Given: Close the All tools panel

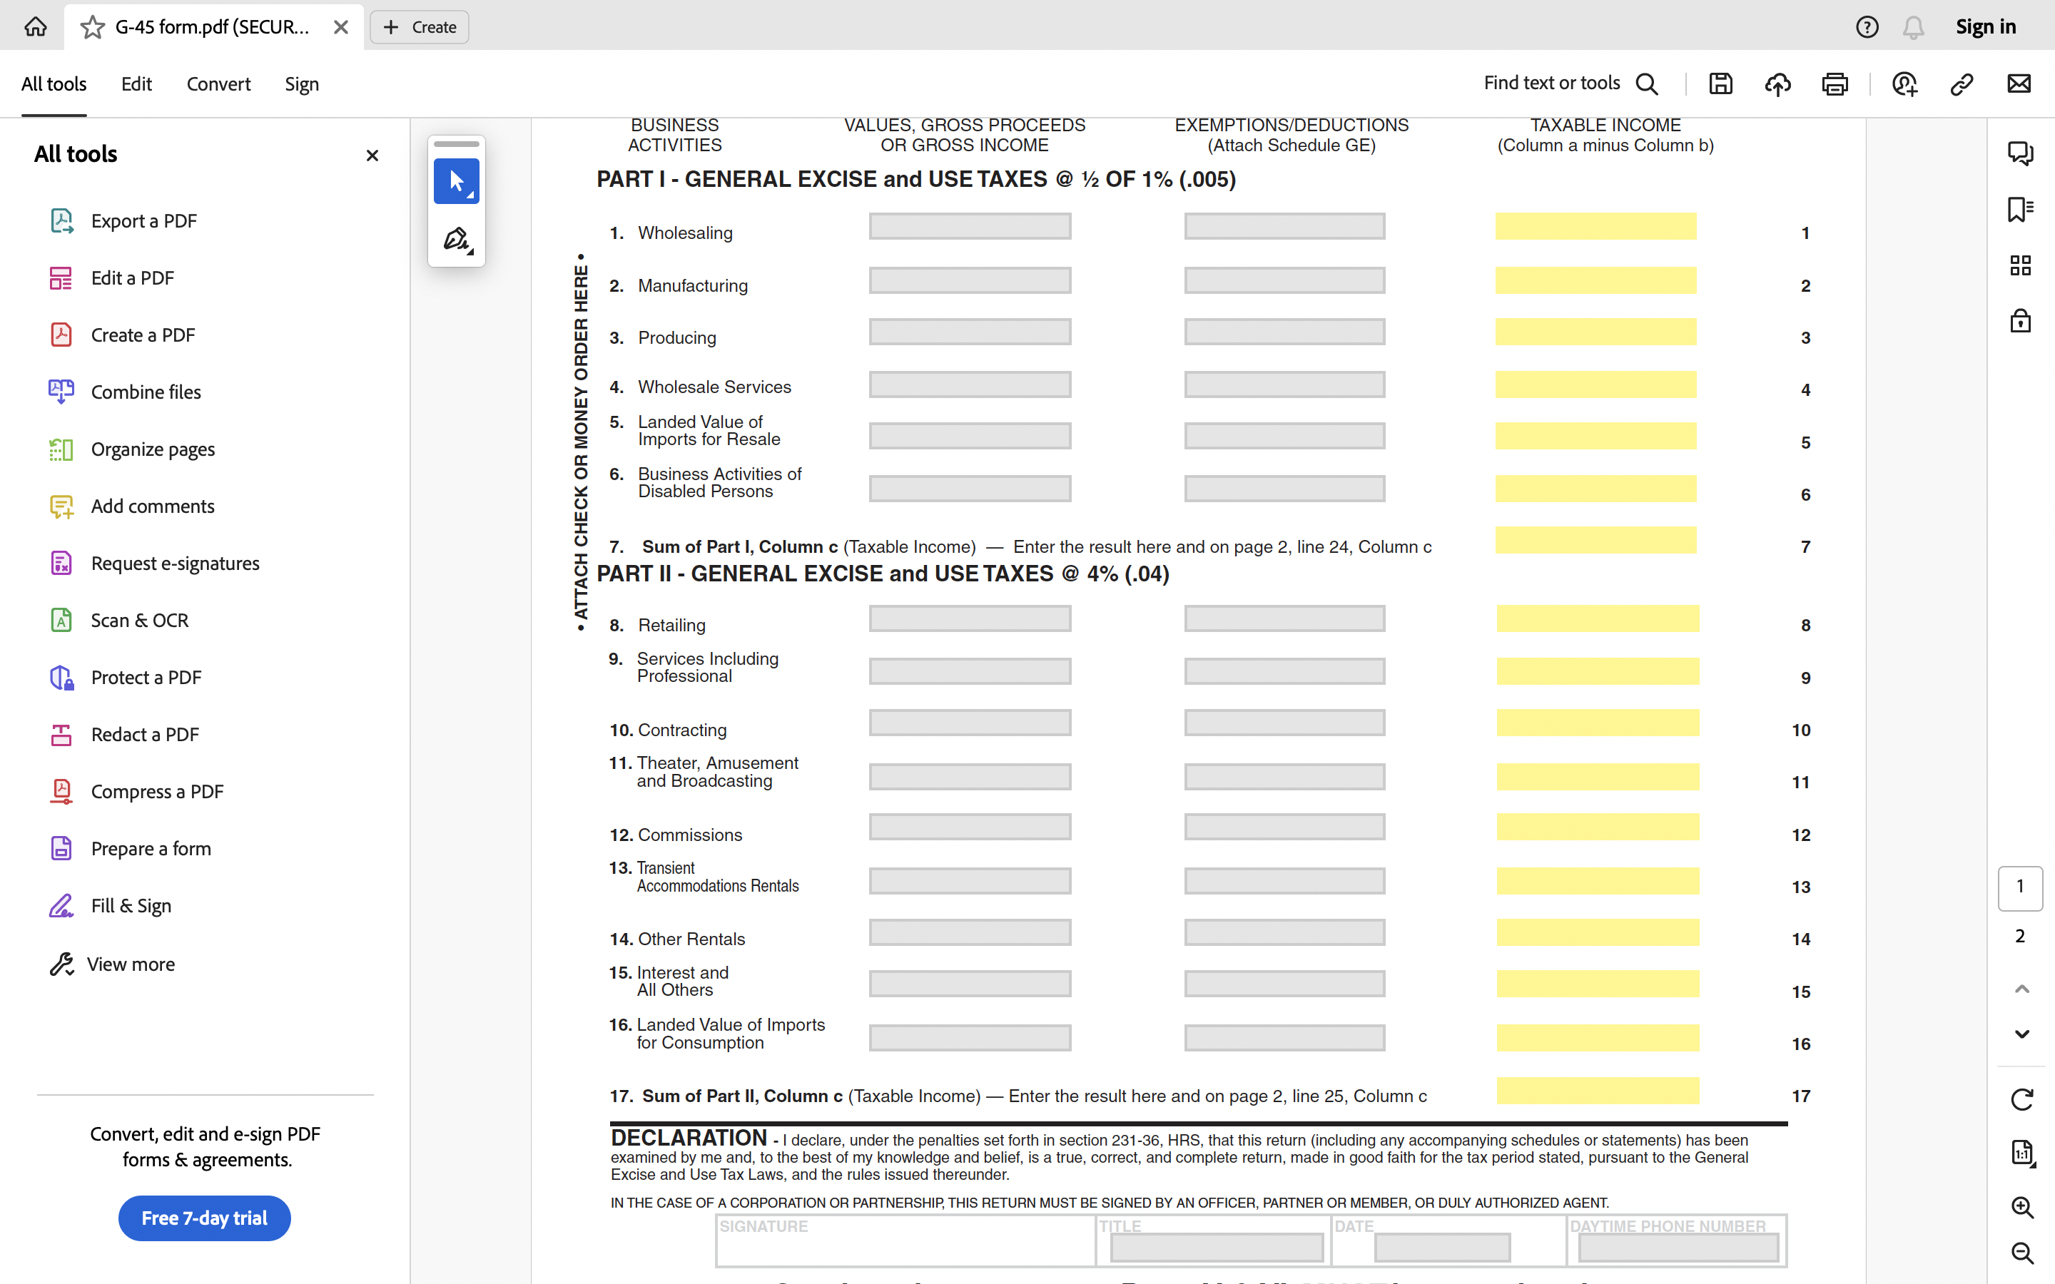Looking at the screenshot, I should [372, 156].
